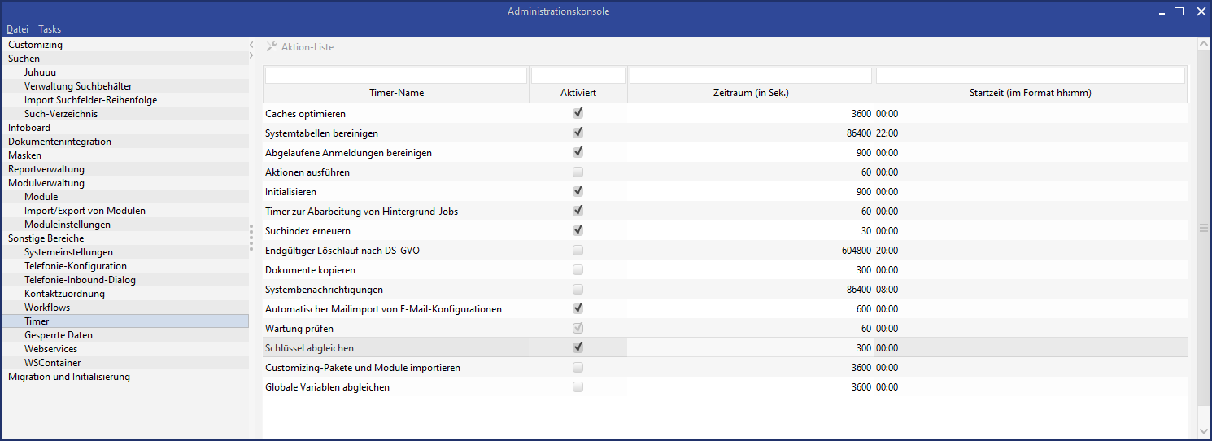Click the Aktion-Liste wrench icon
The height and width of the screenshot is (441, 1212).
(272, 47)
